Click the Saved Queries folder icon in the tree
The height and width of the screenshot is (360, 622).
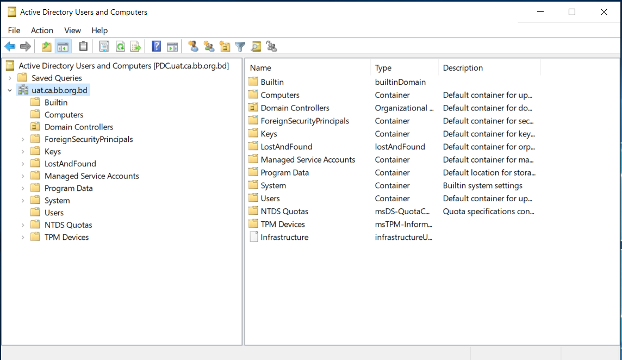[x=23, y=78]
